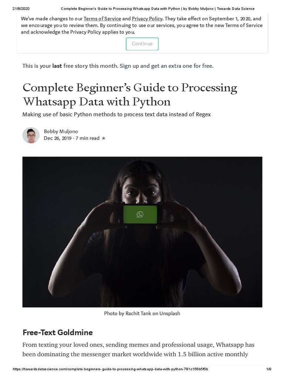Click the Unsplash credit text

click(170, 313)
